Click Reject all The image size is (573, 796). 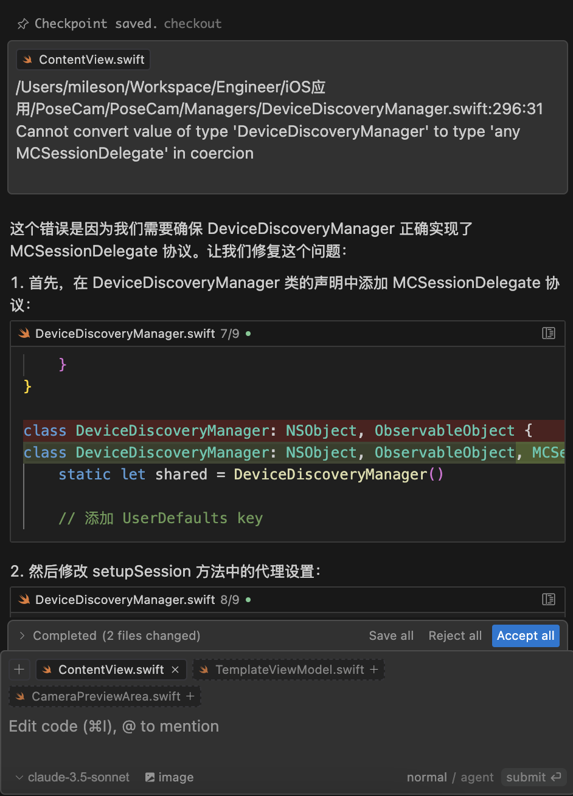click(x=455, y=636)
